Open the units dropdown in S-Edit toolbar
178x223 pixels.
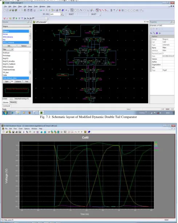tap(62, 14)
